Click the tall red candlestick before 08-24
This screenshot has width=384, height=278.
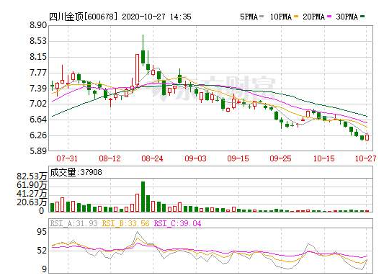137,70
